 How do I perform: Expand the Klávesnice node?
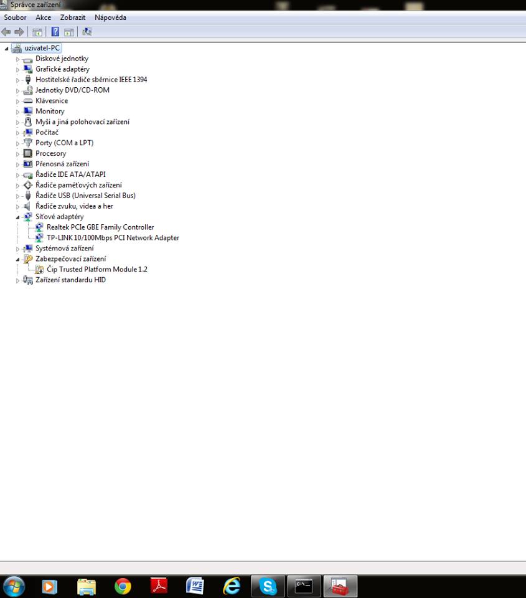(17, 102)
